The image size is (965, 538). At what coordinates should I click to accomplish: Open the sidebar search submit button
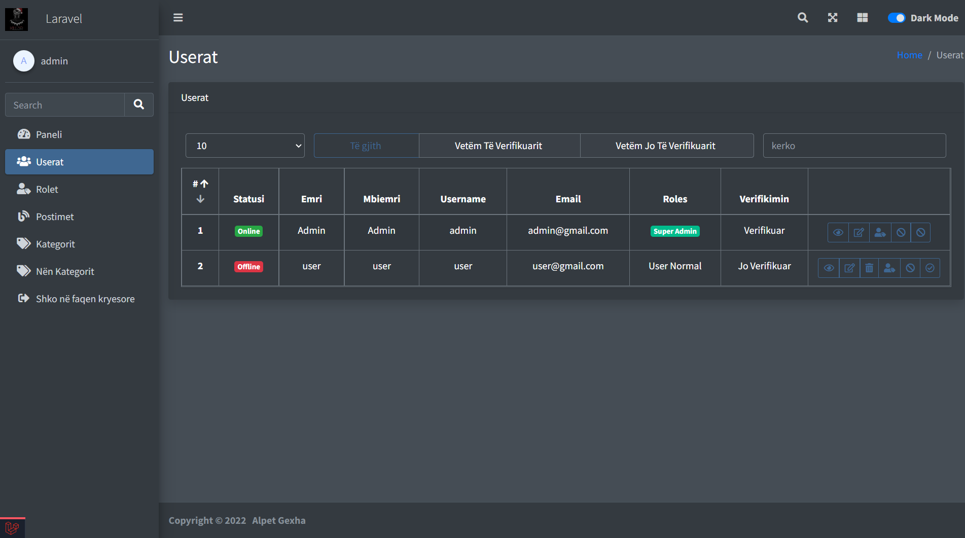pyautogui.click(x=138, y=104)
